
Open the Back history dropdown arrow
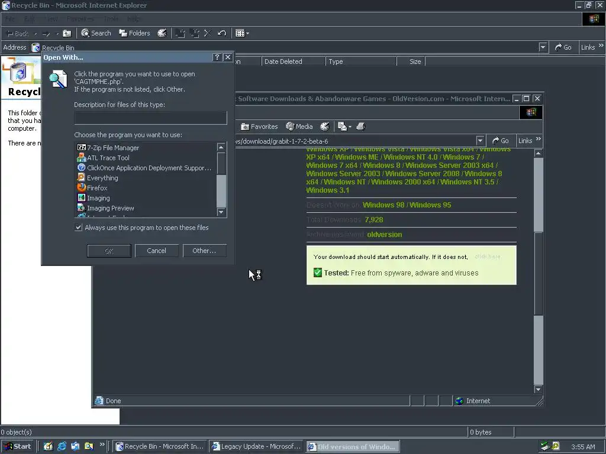tap(36, 34)
